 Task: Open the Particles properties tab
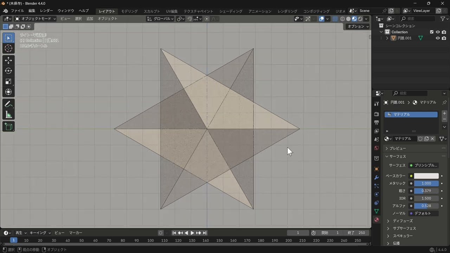point(377,186)
